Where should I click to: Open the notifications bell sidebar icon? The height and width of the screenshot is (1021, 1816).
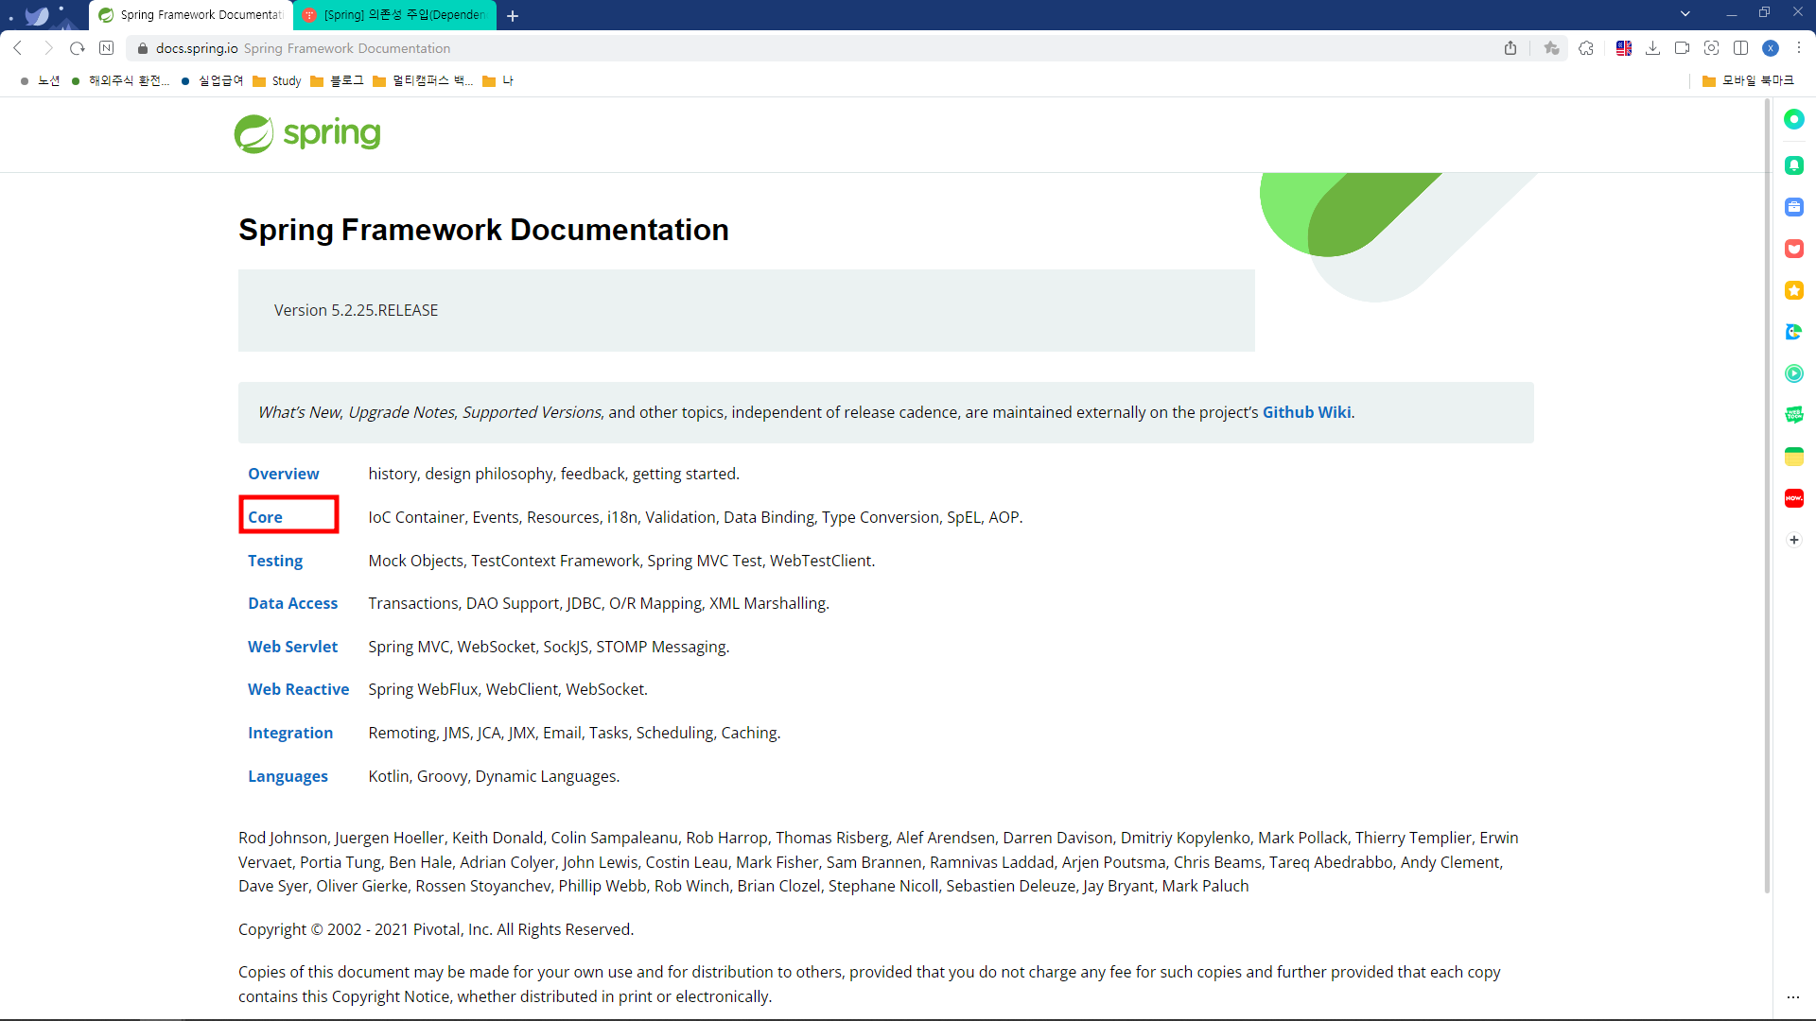(1794, 165)
